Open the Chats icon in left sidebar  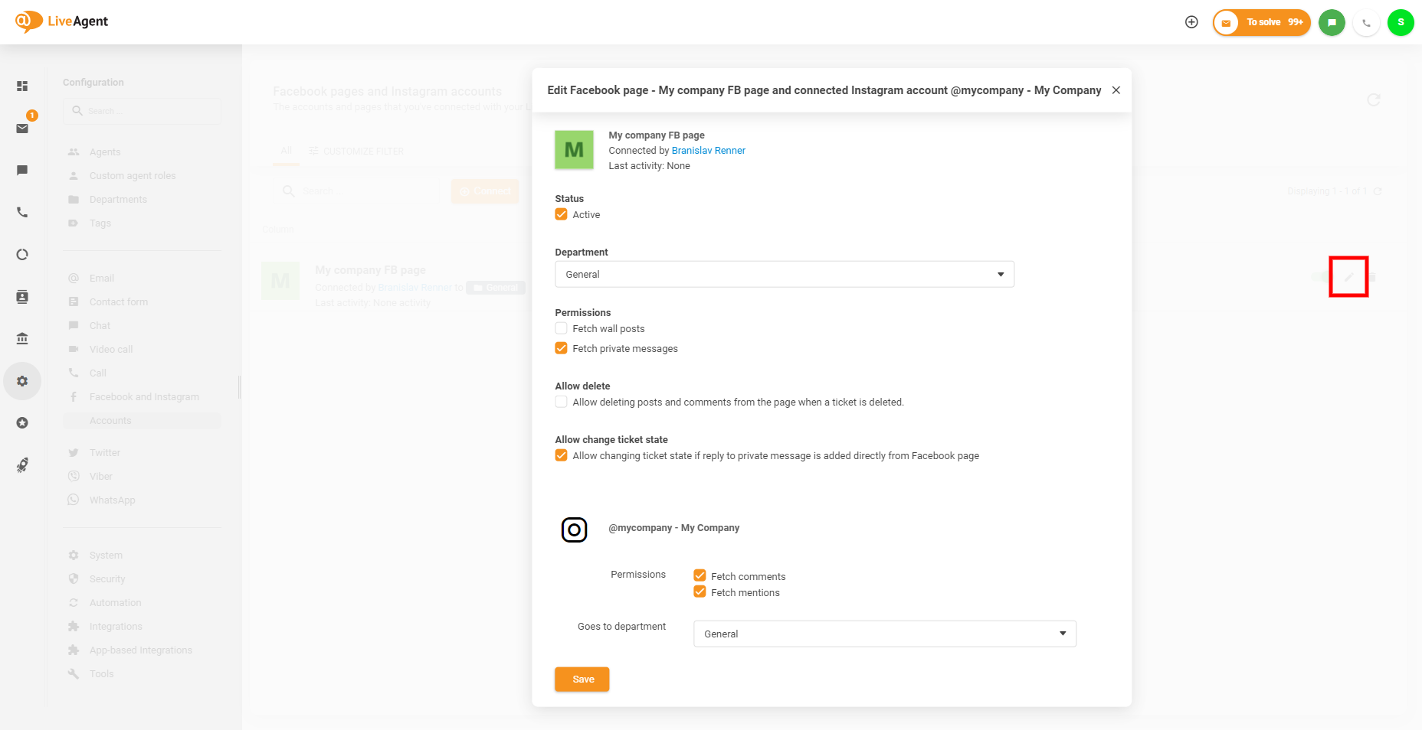click(22, 170)
